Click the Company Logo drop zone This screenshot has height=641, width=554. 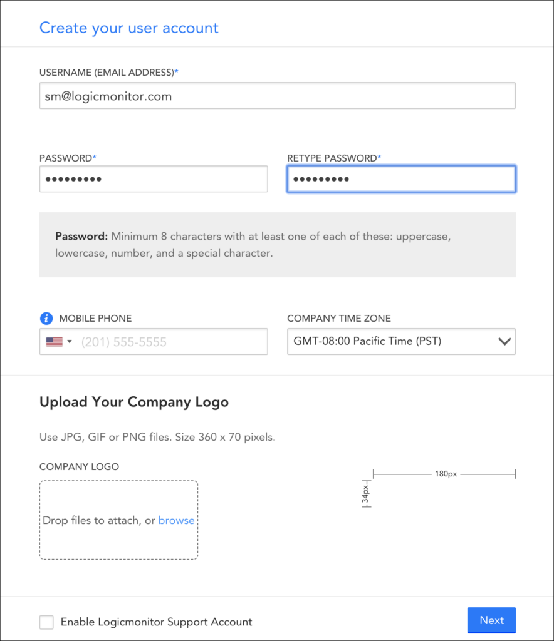tap(118, 520)
